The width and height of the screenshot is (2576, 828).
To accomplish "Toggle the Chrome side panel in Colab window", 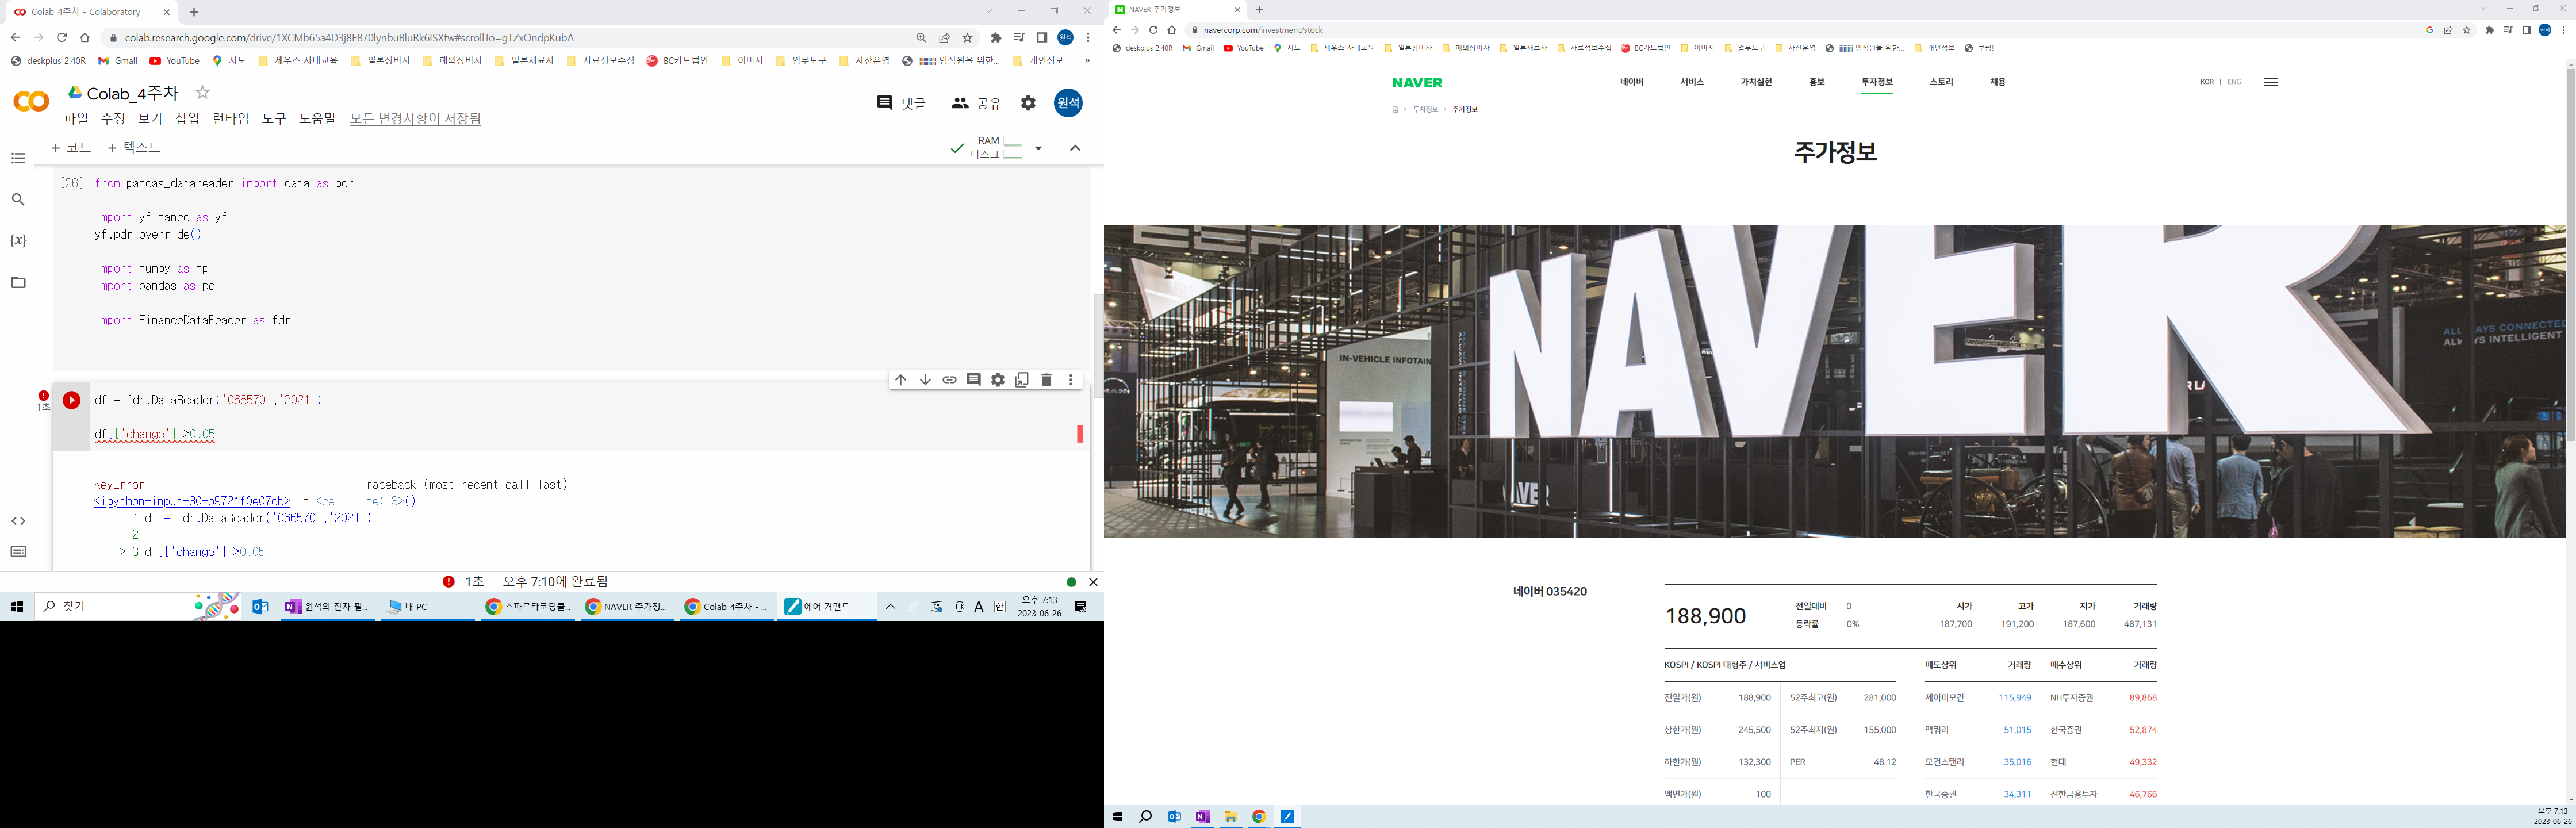I will pos(1042,38).
